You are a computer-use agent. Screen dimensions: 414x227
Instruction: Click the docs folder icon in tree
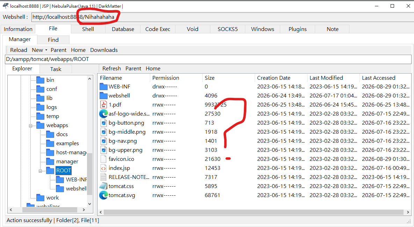coord(50,134)
